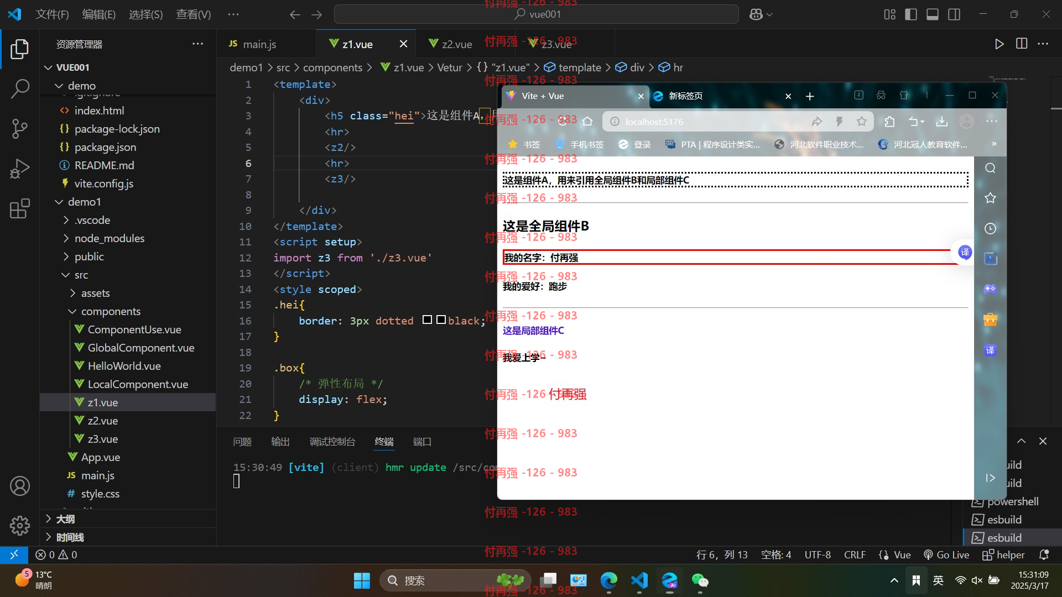The height and width of the screenshot is (597, 1062).
Task: Open 手机书签 bookmark folder
Action: coord(579,144)
